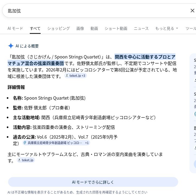Click the AI overview sparkle icon
The image size is (196, 196).
[11, 46]
